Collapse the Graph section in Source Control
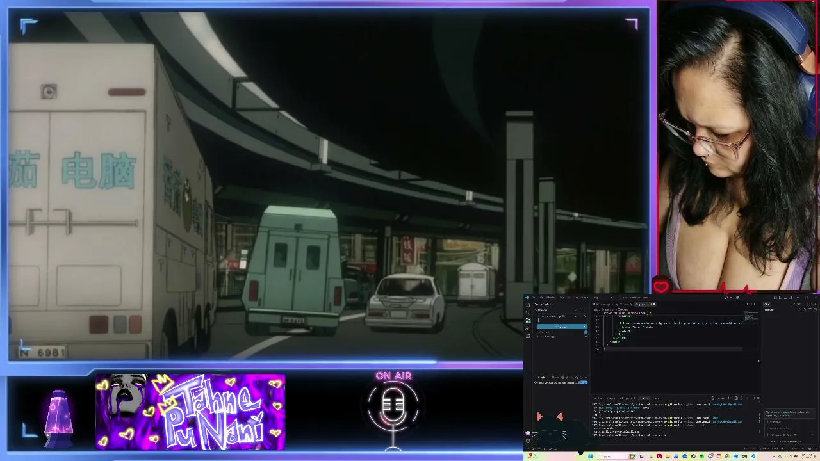 click(541, 378)
